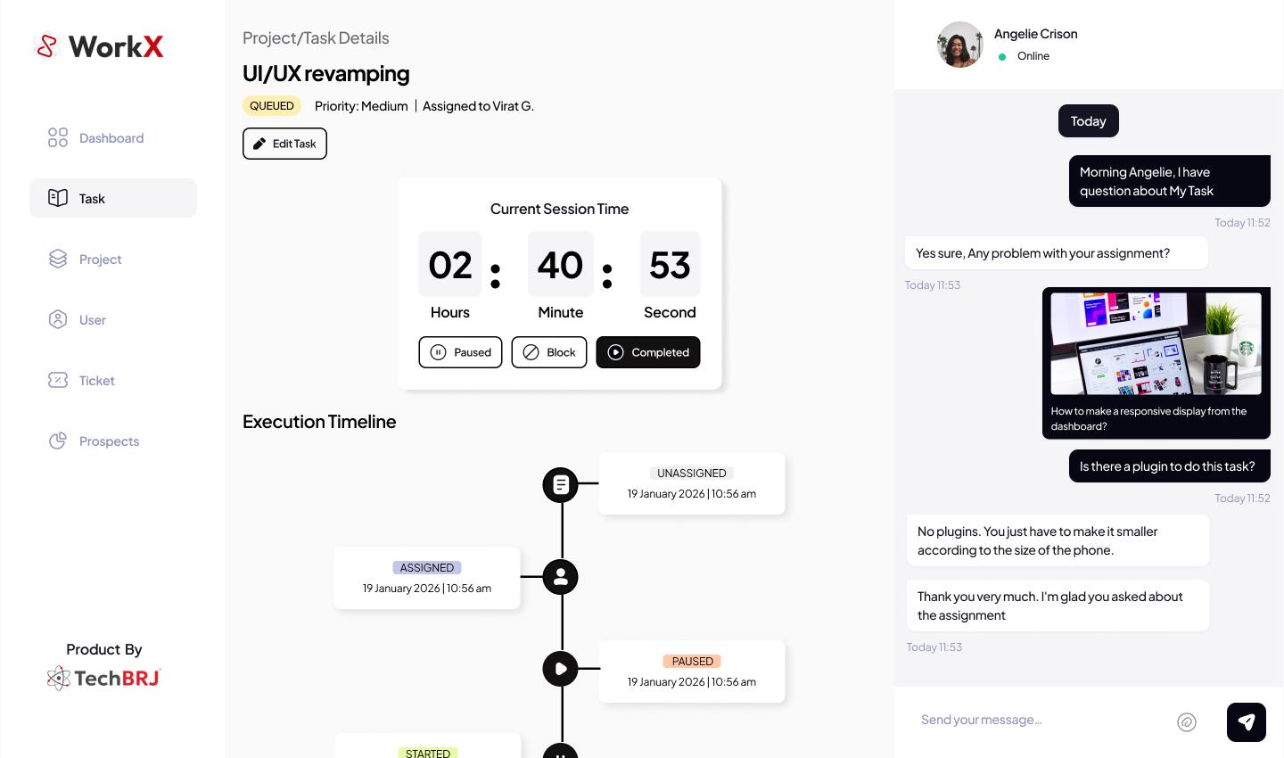
Task: Open the dashboard image in chat
Action: click(x=1156, y=344)
